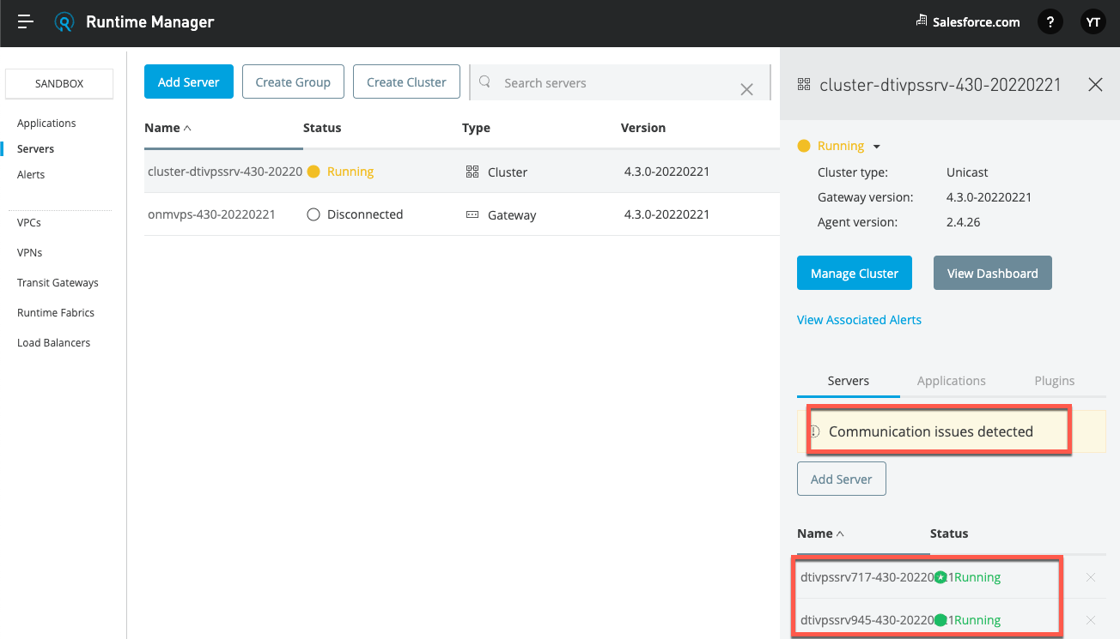Click the cluster grid icon on the cluster row
Screen dimensions: 1120x639
click(x=472, y=171)
